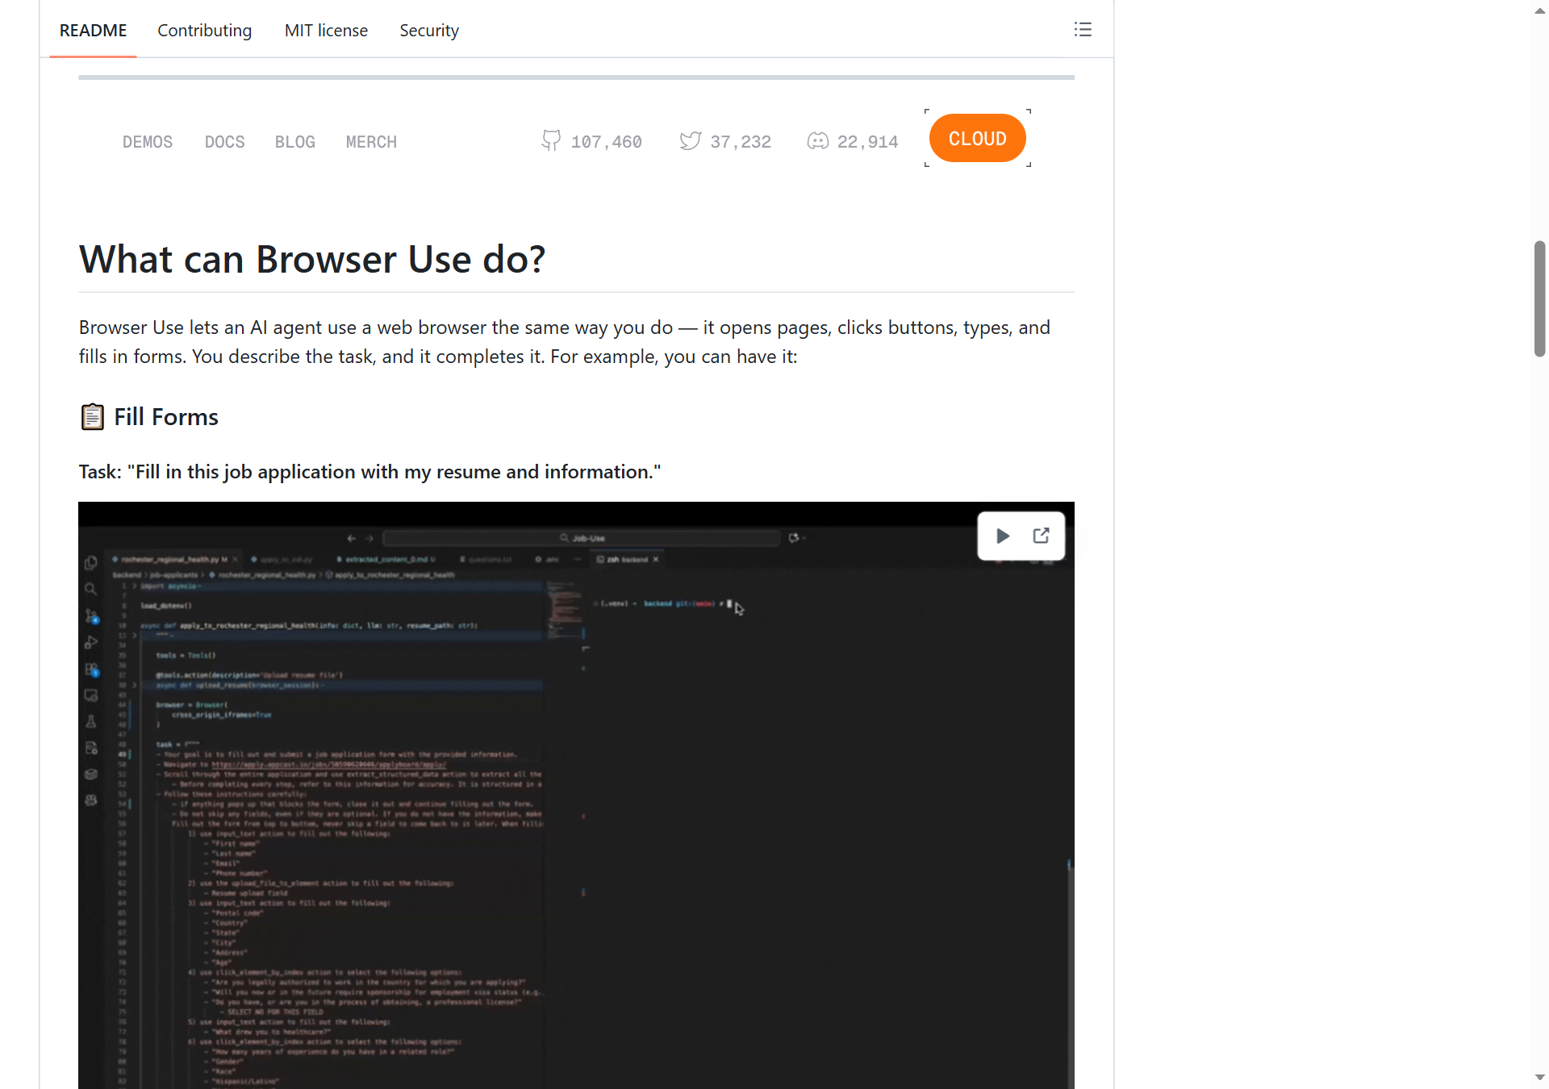Click the 37,232 Twitter follower count

pyautogui.click(x=741, y=142)
